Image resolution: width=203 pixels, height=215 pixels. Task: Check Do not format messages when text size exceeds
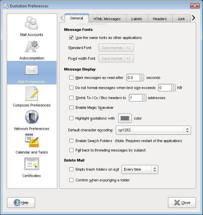(x=71, y=88)
